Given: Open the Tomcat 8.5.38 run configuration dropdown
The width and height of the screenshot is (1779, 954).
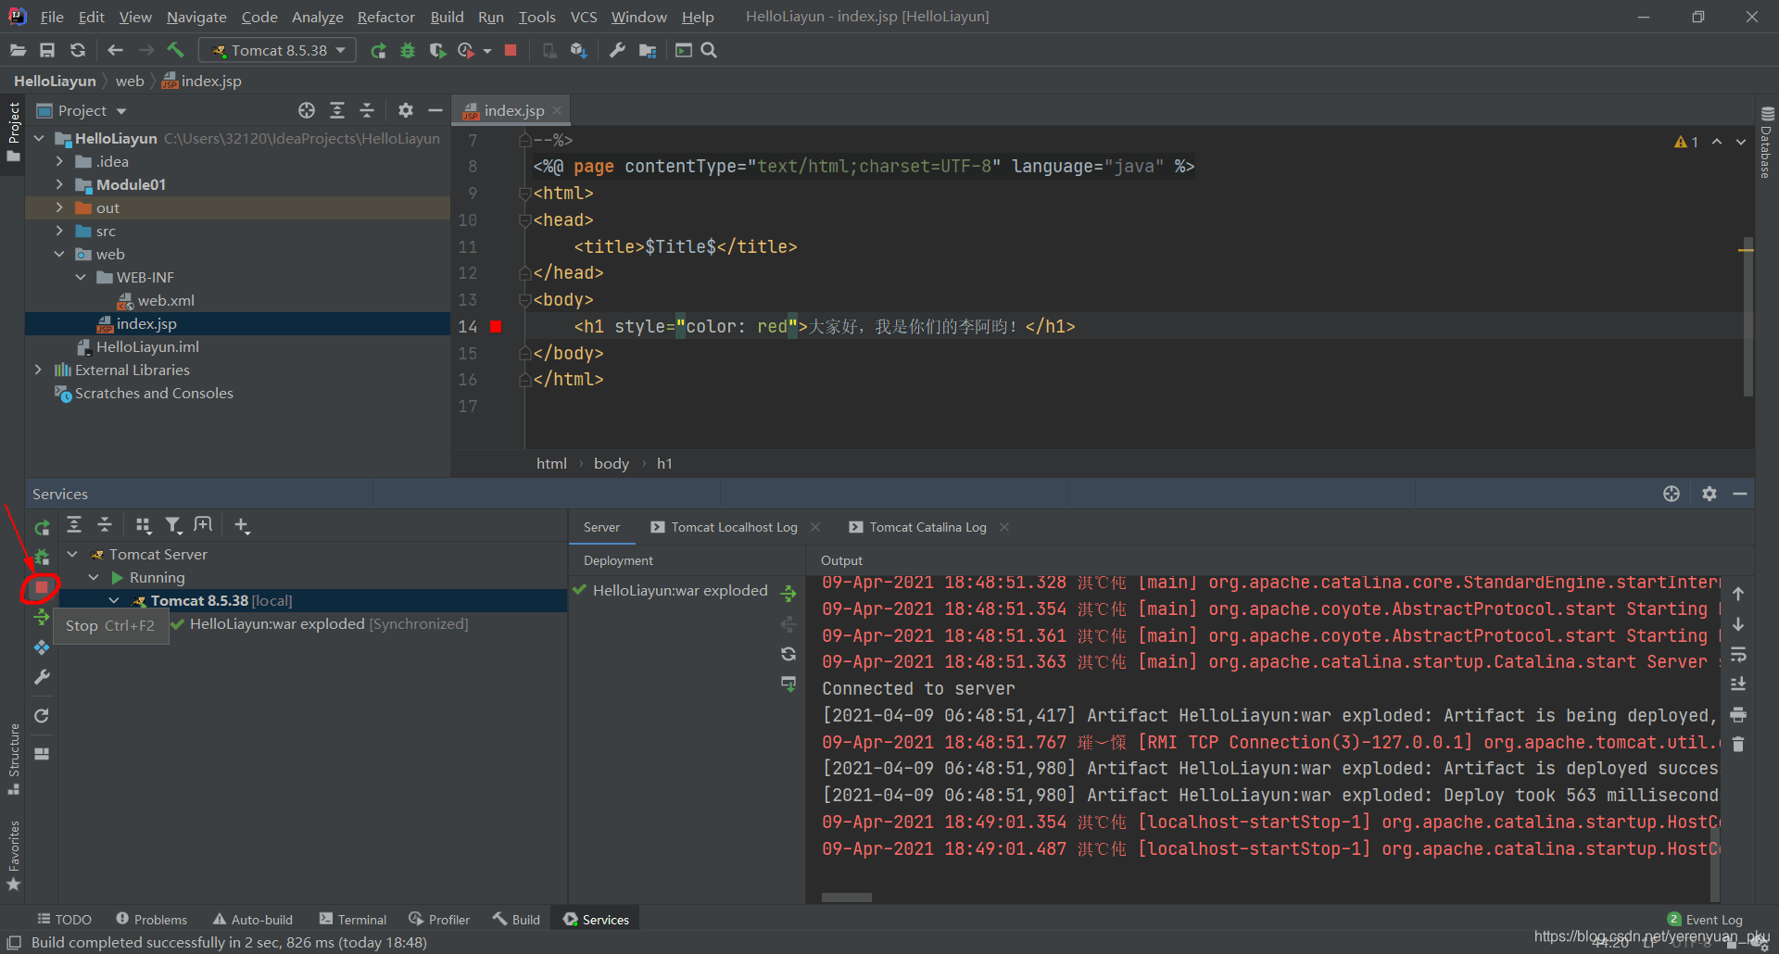Looking at the screenshot, I should coord(278,50).
